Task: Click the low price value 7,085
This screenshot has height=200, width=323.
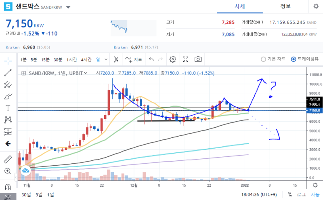Action: tap(228, 34)
